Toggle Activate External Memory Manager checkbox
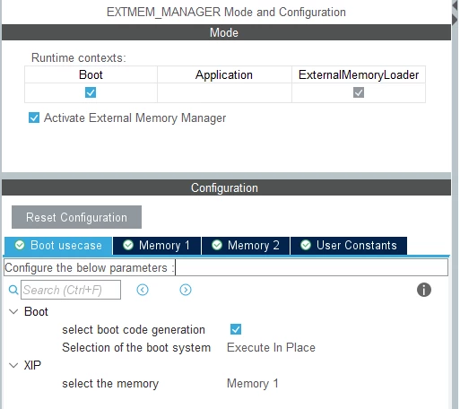The image size is (460, 409). (x=34, y=117)
